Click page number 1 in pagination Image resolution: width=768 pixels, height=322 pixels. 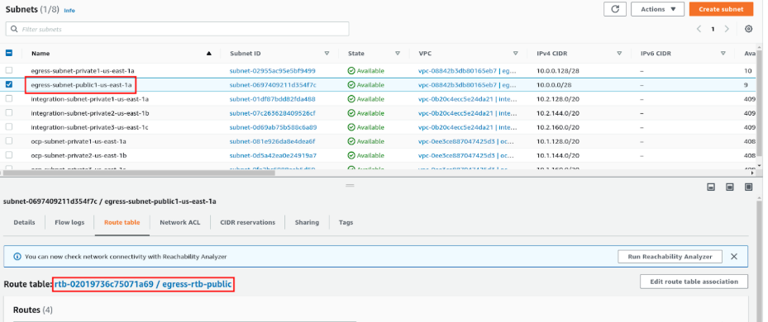coord(713,29)
